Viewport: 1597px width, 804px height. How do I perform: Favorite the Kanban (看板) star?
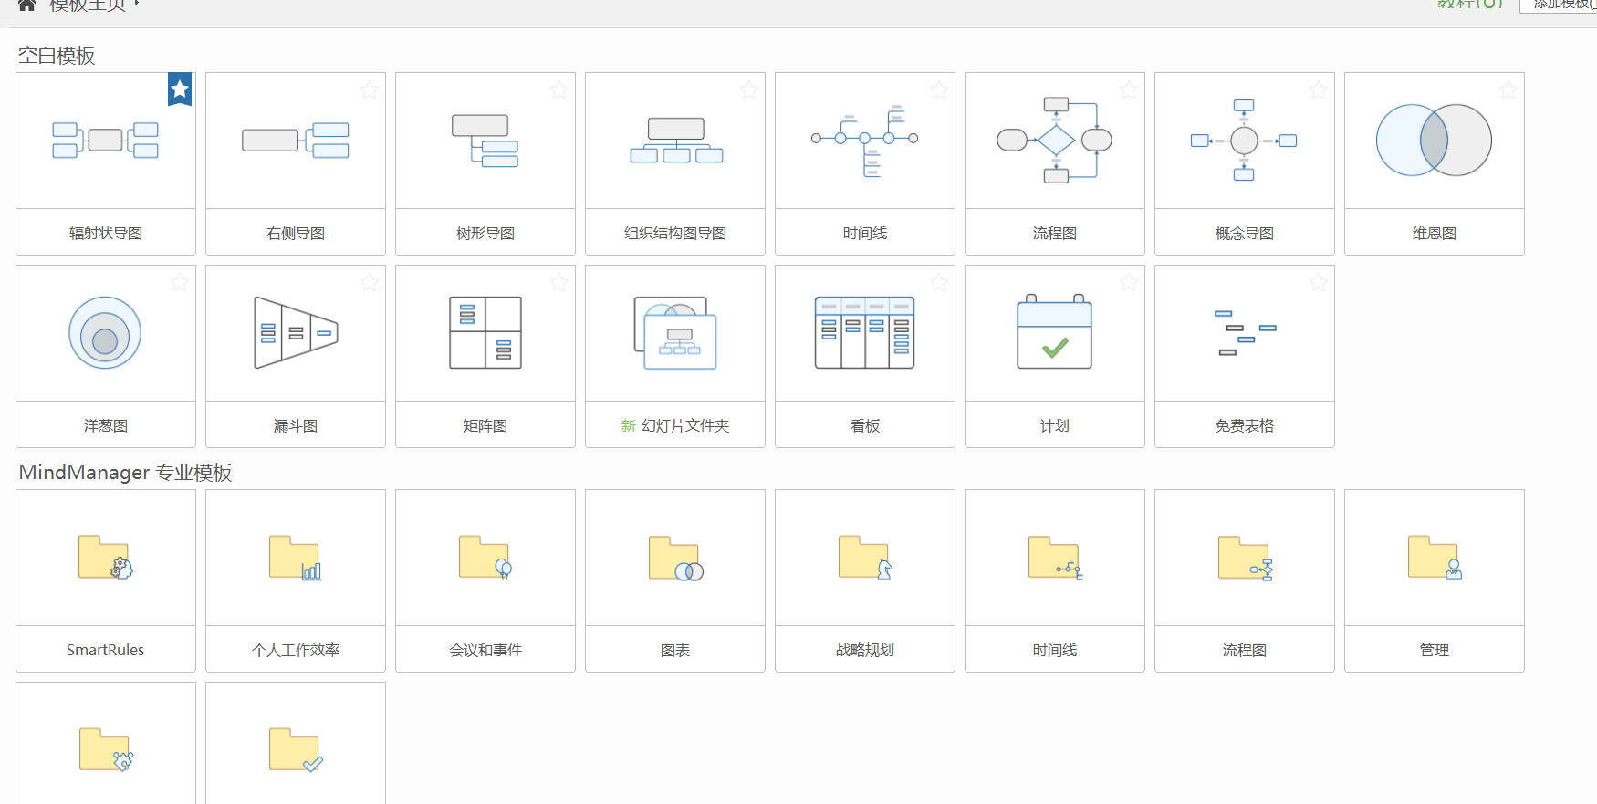(939, 282)
